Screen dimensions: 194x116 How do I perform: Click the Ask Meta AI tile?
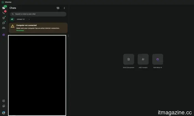click(157, 59)
